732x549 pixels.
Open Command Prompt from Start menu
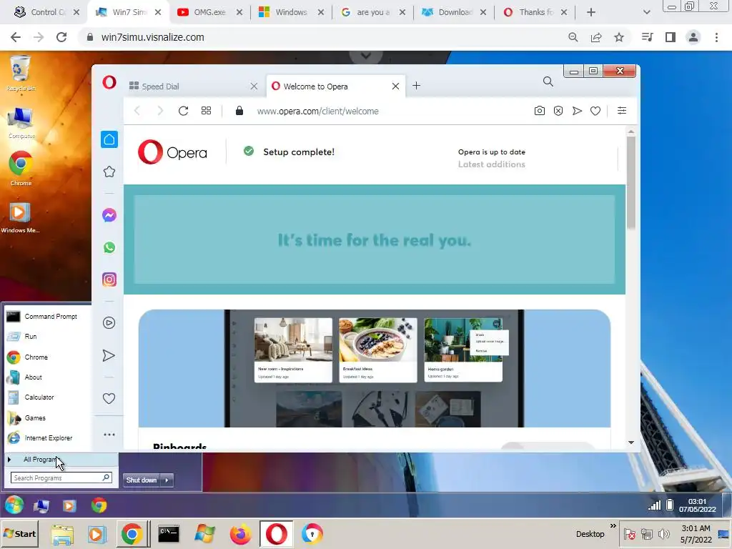[46, 317]
